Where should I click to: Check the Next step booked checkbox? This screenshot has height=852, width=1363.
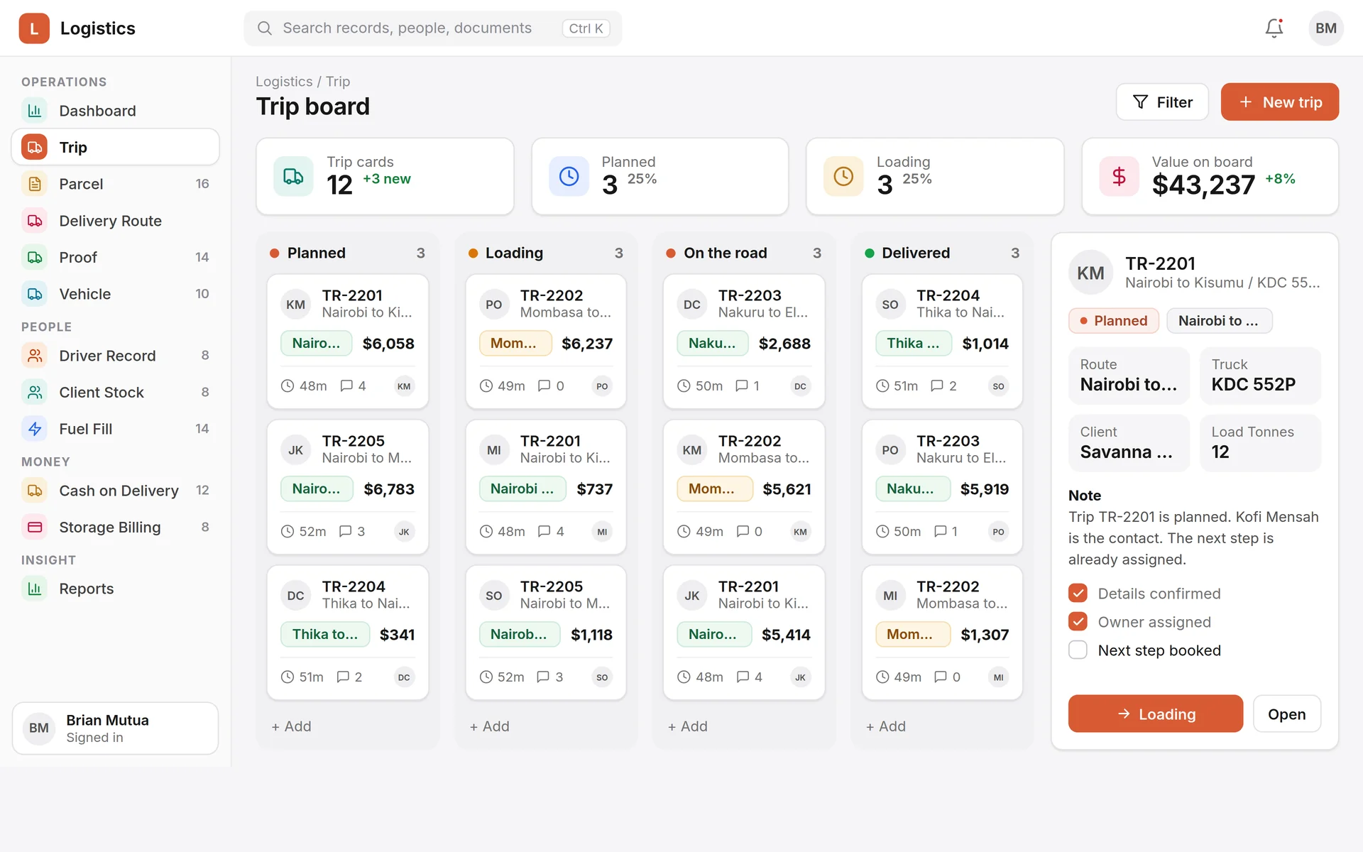(1078, 650)
